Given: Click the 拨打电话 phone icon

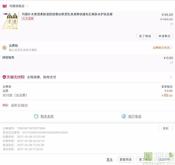Looking at the screenshot, I should [124, 116].
